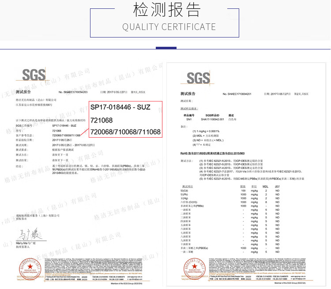
Task: Click the 第2页,共5页 page indicator
Action: (301, 94)
